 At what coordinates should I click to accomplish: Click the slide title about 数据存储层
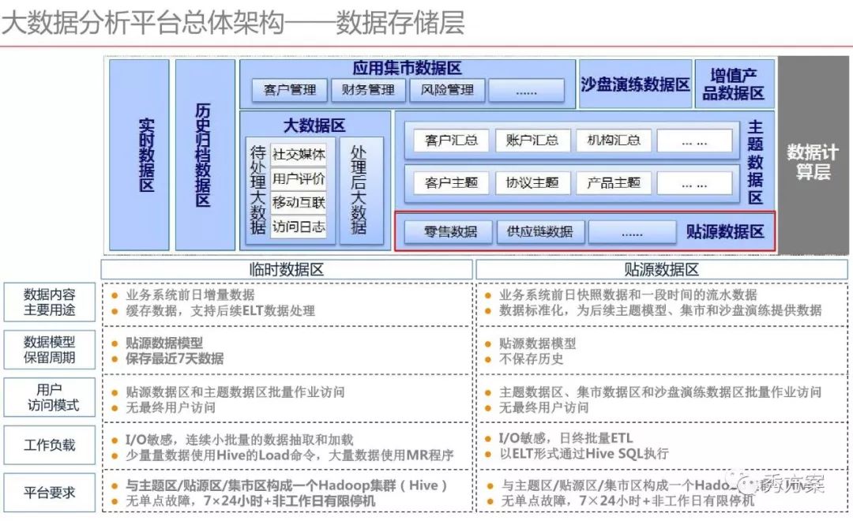233,23
